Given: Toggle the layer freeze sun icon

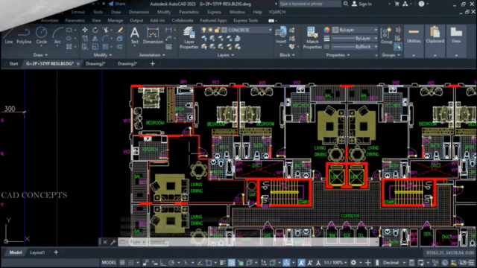Looking at the screenshot, I should pos(210,30).
